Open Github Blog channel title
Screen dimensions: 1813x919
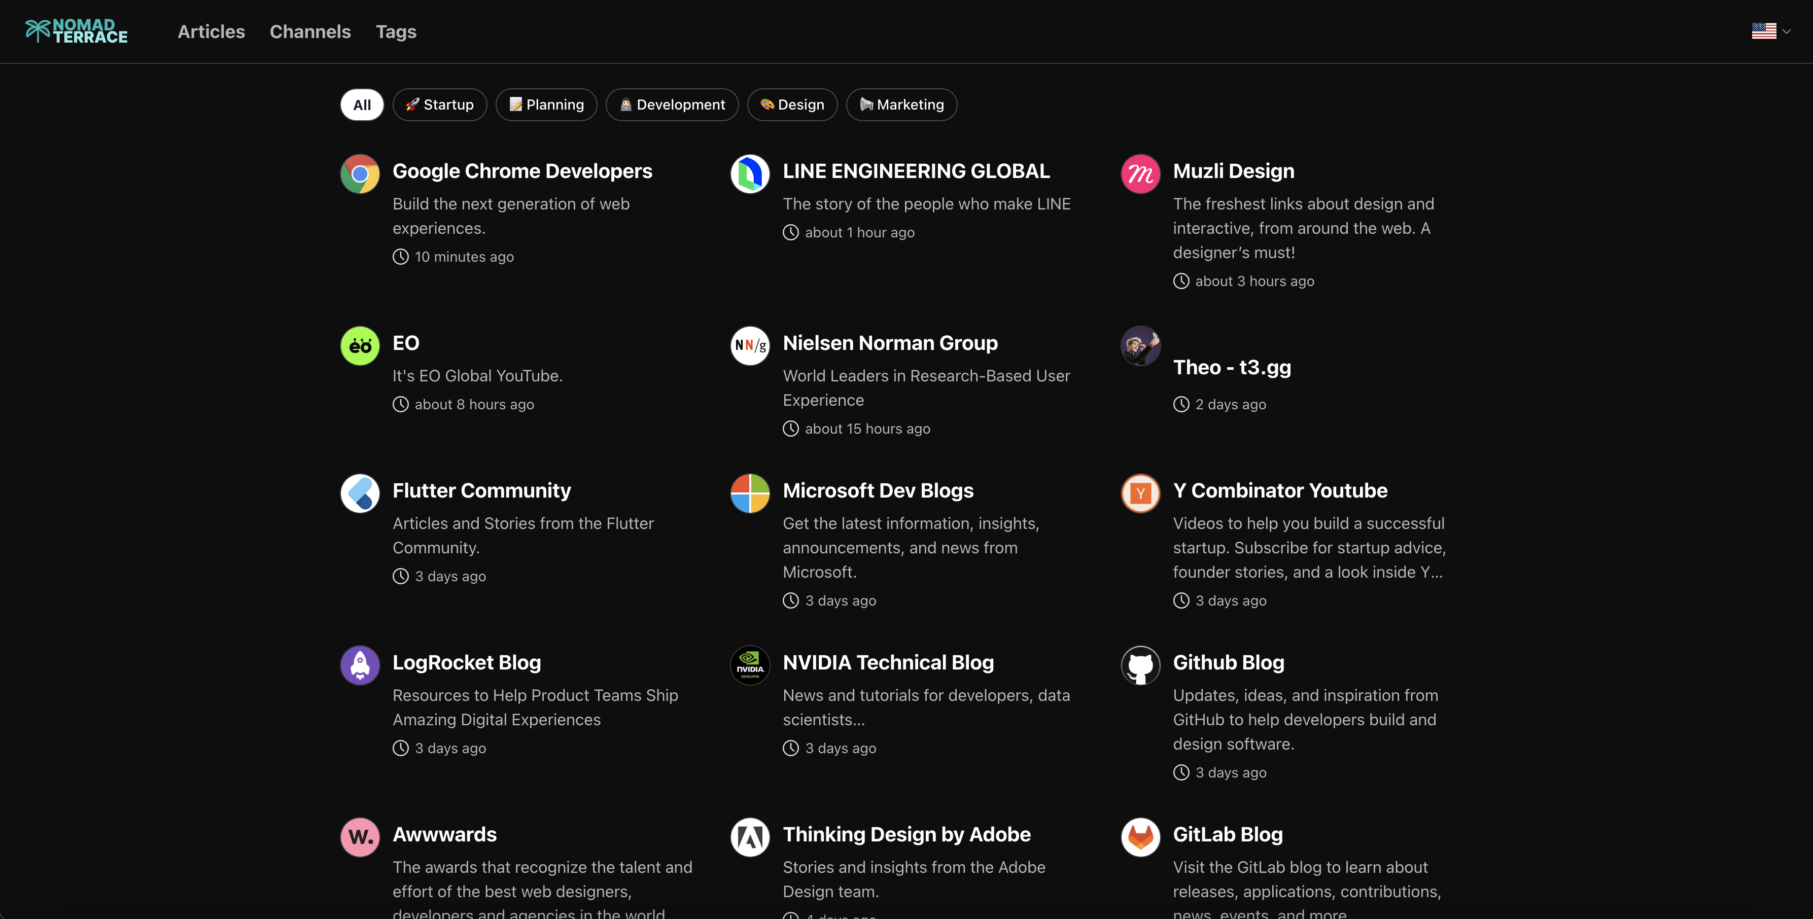point(1229,662)
